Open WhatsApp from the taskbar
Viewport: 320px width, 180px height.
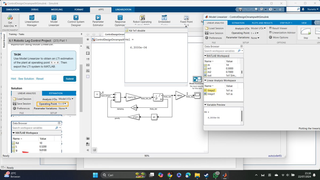click(x=216, y=175)
